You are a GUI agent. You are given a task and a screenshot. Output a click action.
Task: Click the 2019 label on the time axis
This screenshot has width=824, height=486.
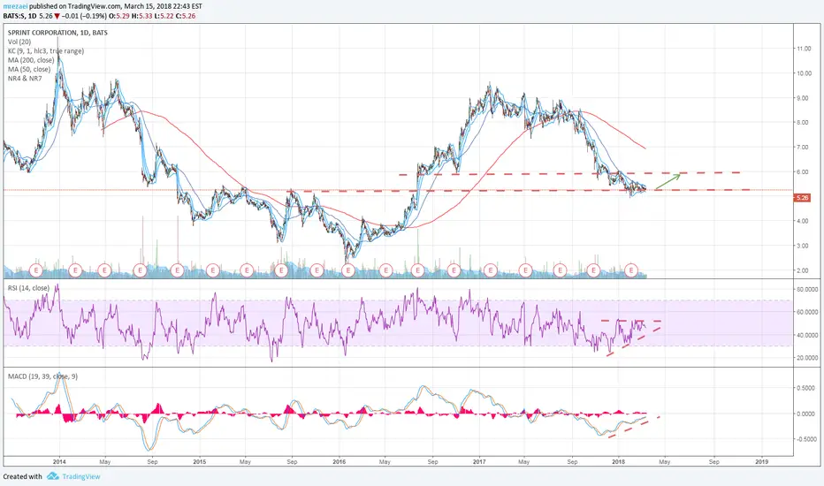(x=761, y=462)
